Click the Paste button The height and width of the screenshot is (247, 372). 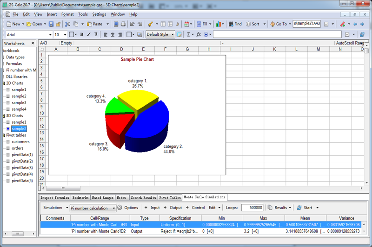pos(95,24)
